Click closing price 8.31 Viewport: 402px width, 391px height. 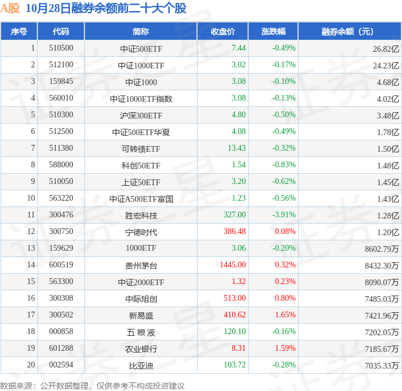(x=239, y=348)
